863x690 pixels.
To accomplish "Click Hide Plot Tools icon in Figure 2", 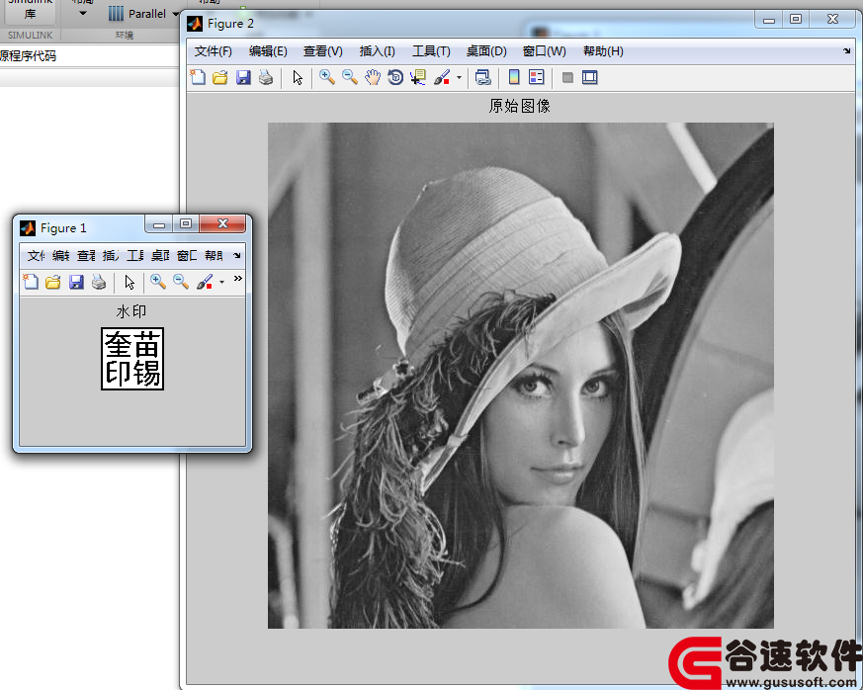I will 567,77.
